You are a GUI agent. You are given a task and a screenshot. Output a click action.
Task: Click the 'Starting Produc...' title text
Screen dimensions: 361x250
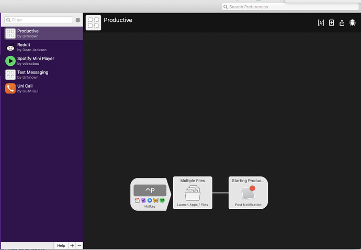point(248,181)
